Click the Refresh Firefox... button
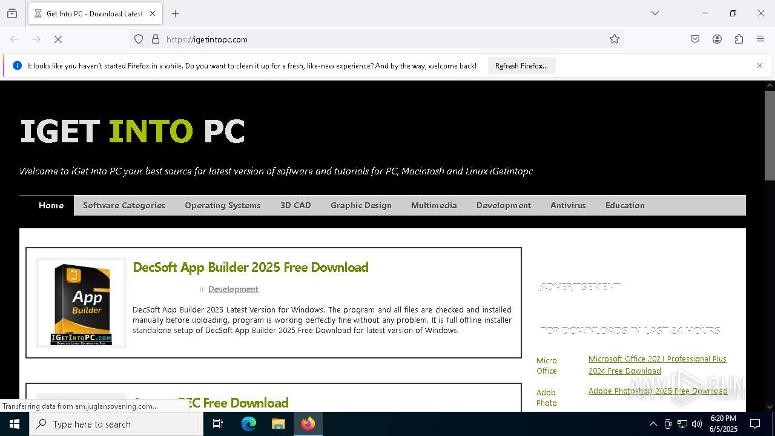Screen dimensions: 775x436 pyautogui.click(x=521, y=65)
